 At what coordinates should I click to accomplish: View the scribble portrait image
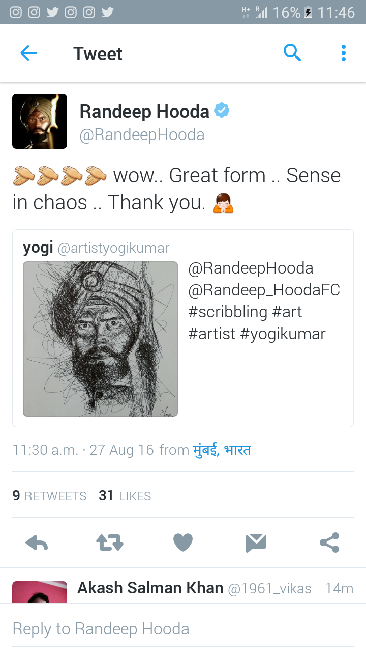[100, 339]
